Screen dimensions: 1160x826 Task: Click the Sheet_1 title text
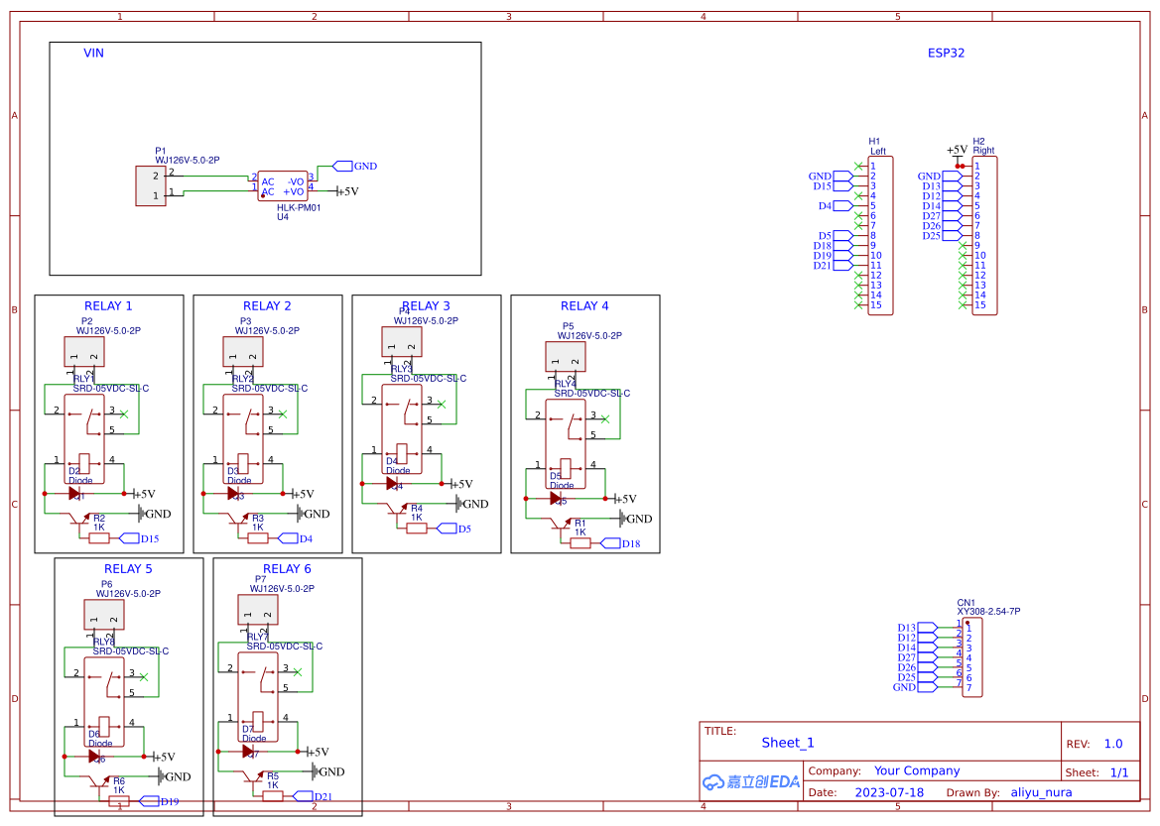(787, 742)
